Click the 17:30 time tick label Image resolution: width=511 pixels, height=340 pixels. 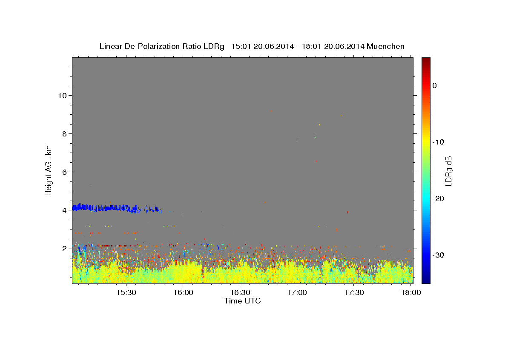pos(354,293)
